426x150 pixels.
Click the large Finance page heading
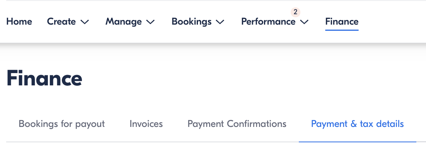pos(44,78)
